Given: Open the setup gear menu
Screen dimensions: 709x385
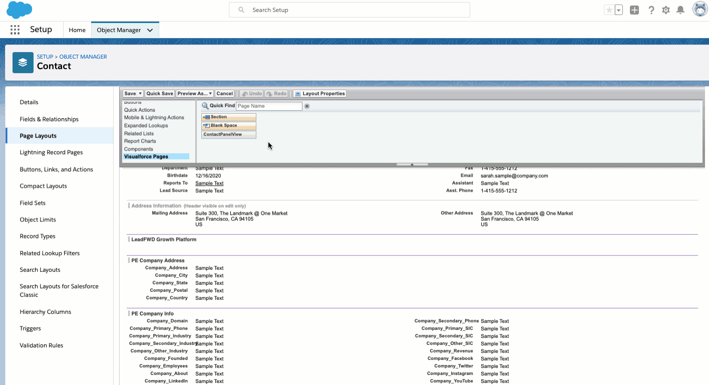Looking at the screenshot, I should pos(665,10).
